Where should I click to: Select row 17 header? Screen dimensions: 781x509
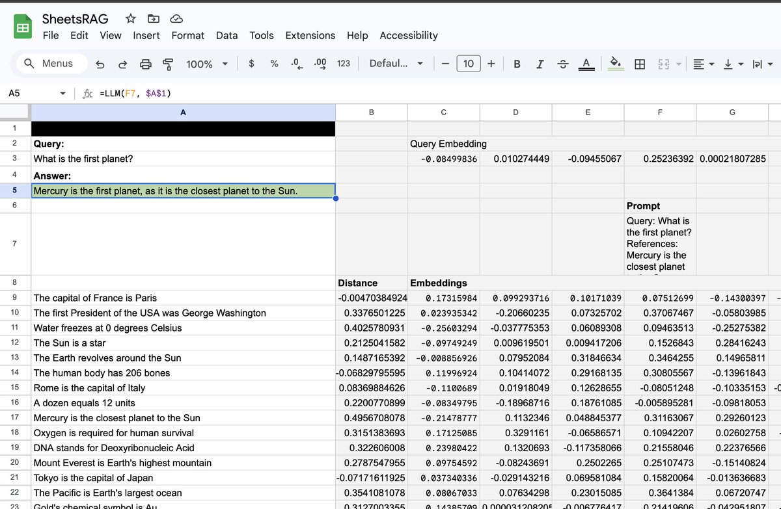click(15, 417)
